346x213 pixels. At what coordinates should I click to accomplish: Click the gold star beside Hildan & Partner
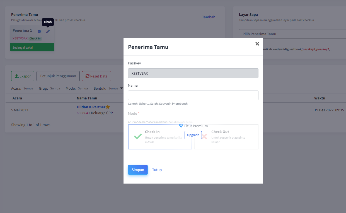[x=108, y=107]
